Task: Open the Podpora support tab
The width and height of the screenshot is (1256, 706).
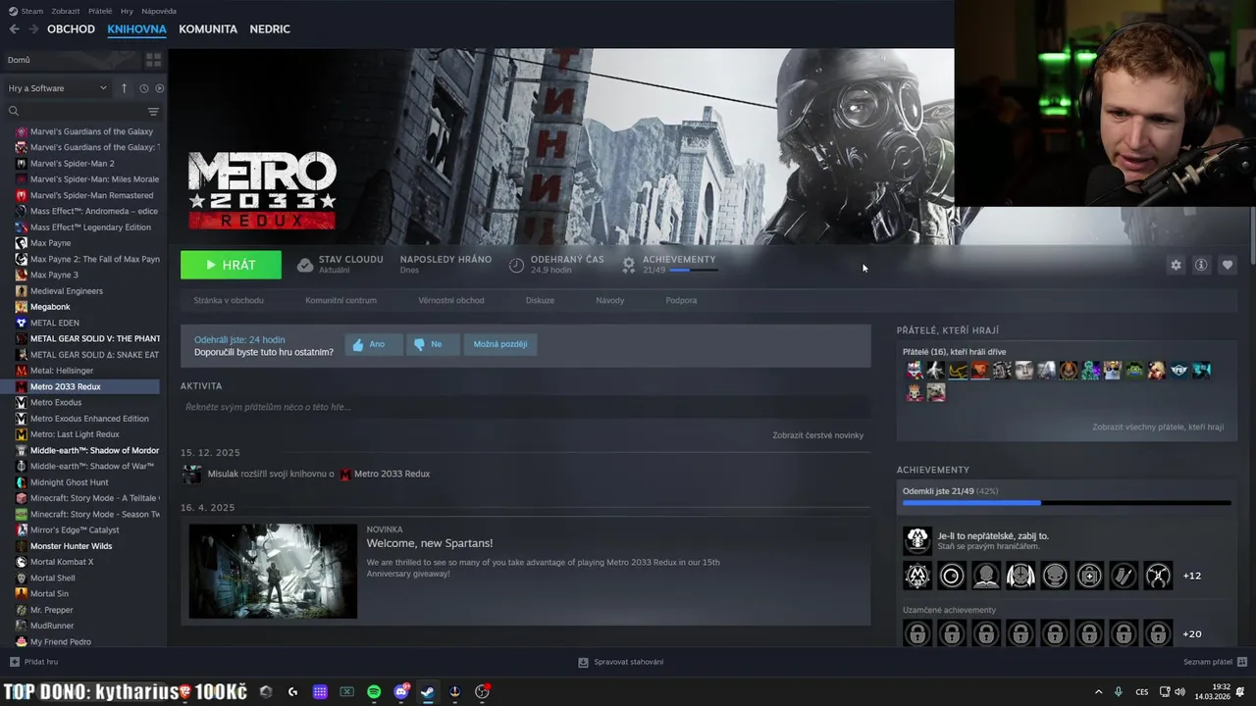Action: coord(681,300)
